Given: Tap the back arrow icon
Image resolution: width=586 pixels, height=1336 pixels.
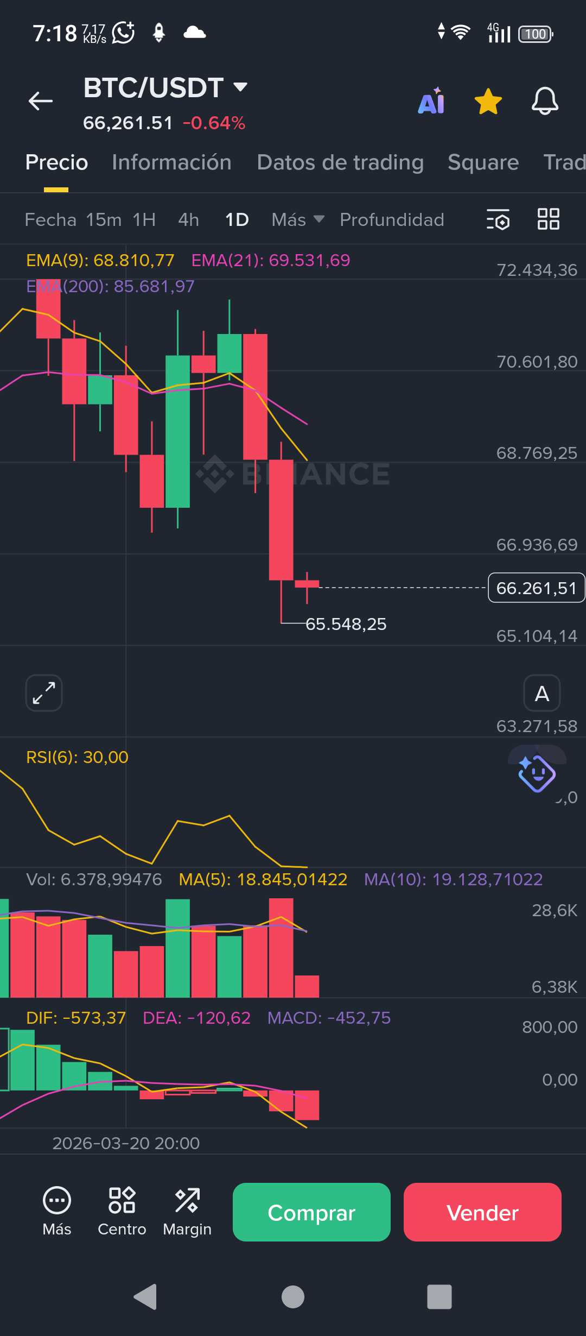Looking at the screenshot, I should point(41,101).
